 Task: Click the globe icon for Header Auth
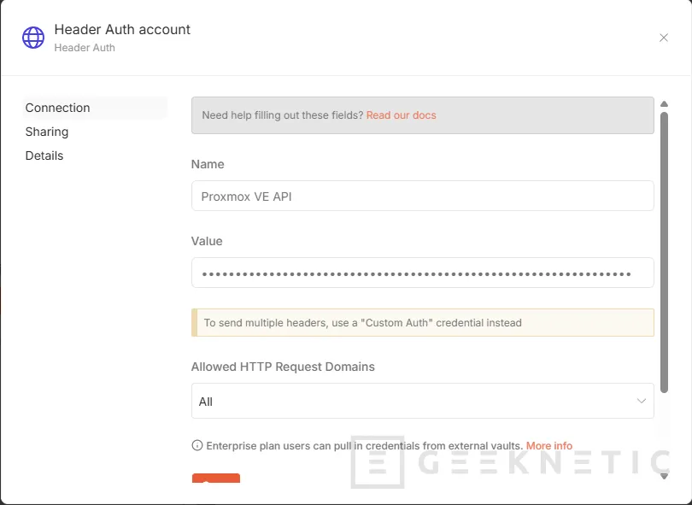(33, 38)
